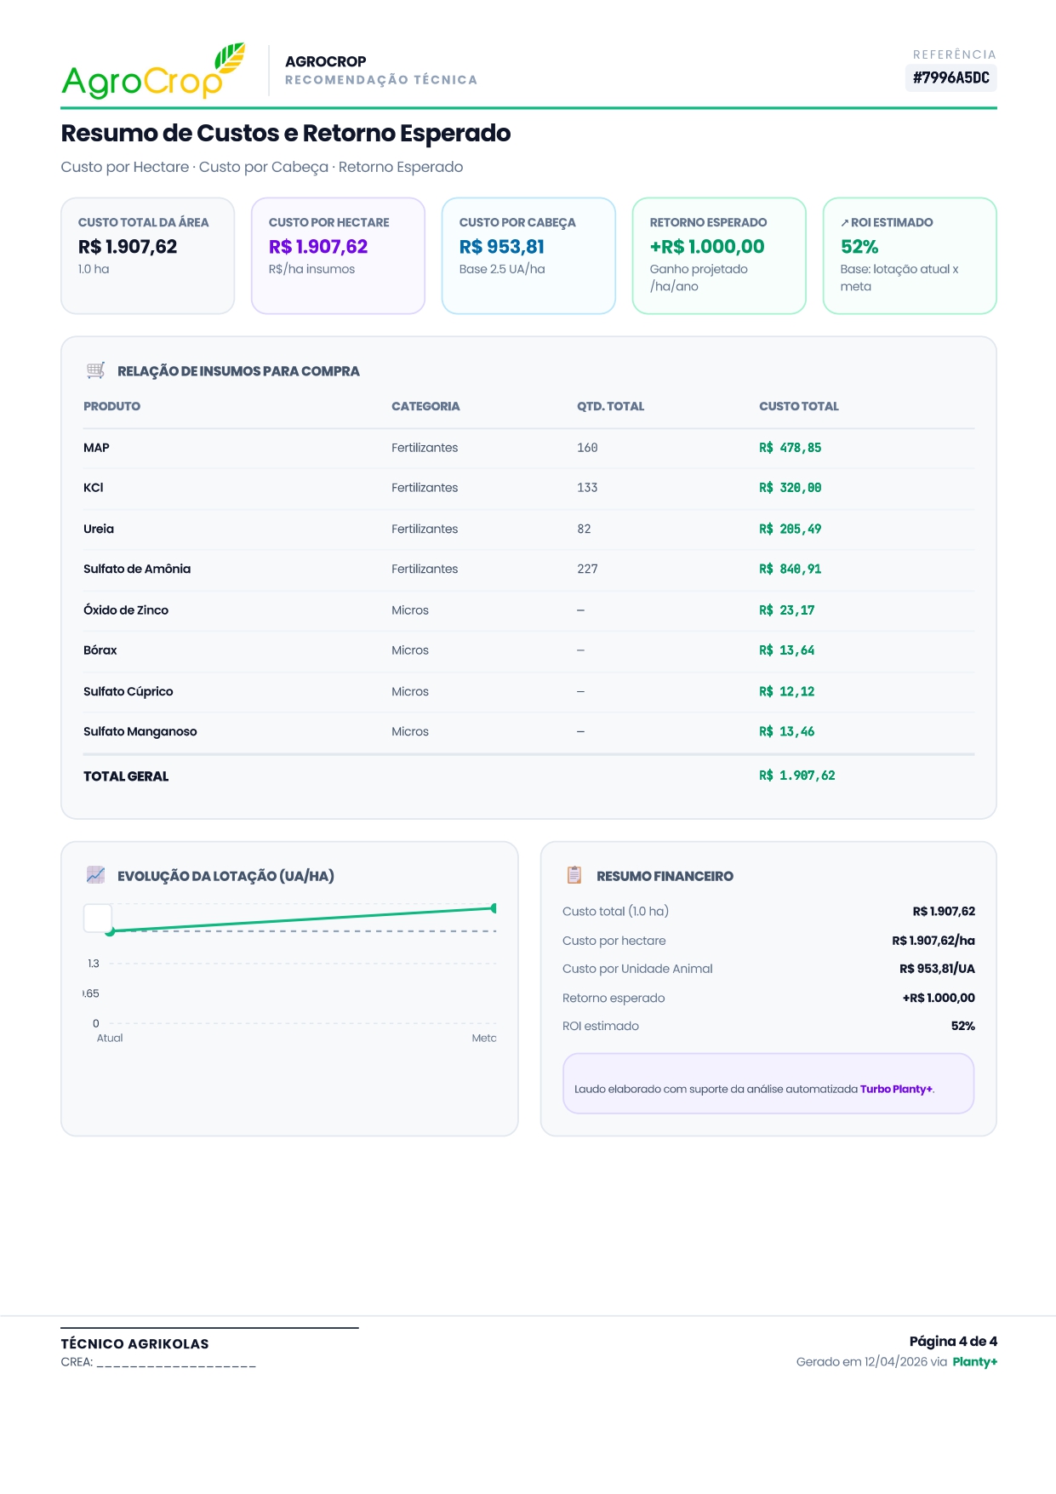Select the Custo por Hectare card
1056x1494 pixels.
coord(338,255)
